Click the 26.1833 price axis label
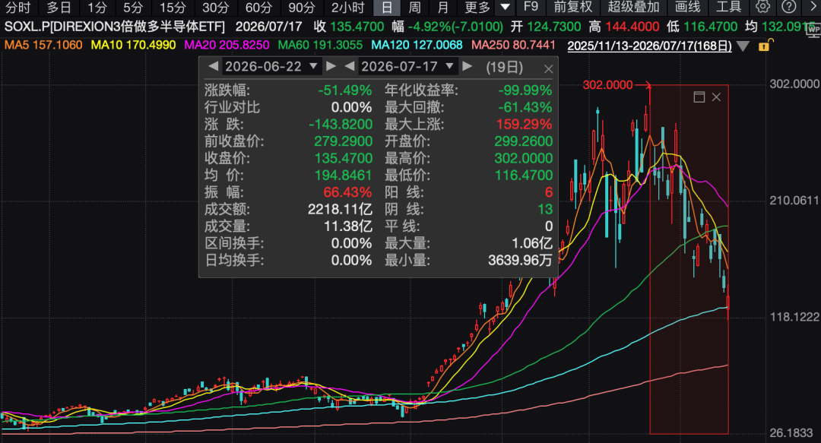Screen dimensions: 821x443 point(791,433)
